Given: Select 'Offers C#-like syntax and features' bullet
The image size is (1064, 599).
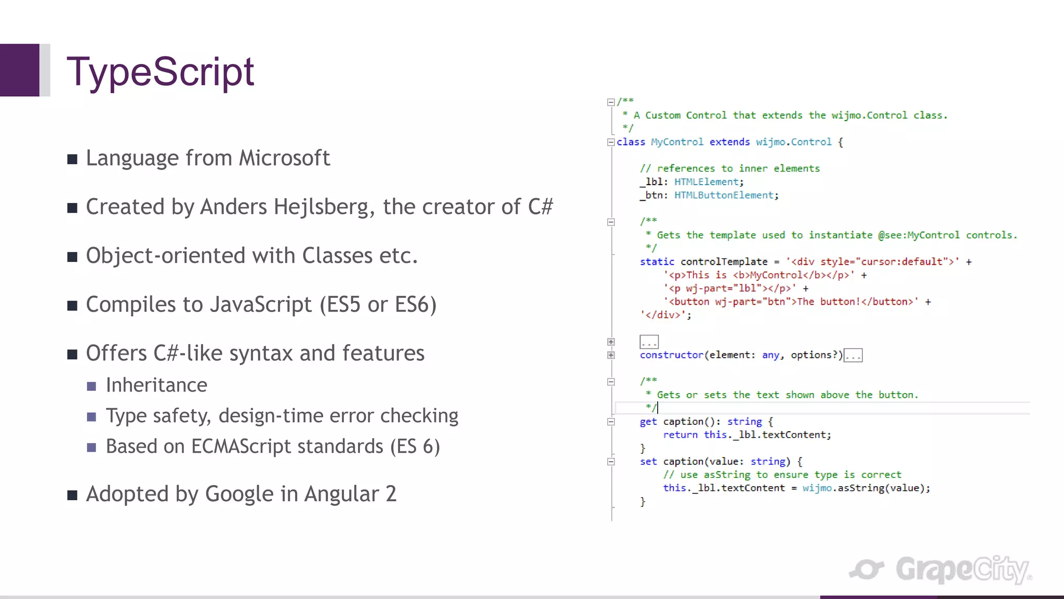Looking at the screenshot, I should (x=255, y=354).
